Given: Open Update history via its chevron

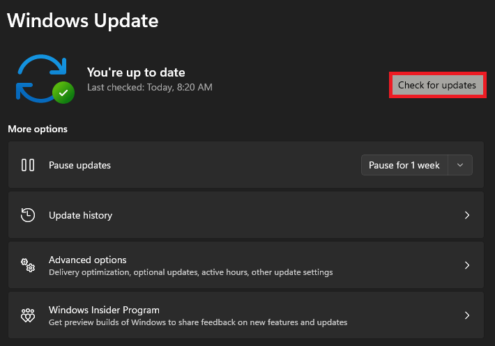Looking at the screenshot, I should (x=467, y=215).
